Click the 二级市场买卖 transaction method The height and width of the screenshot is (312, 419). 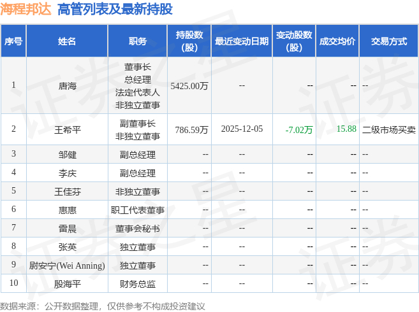[x=389, y=130]
